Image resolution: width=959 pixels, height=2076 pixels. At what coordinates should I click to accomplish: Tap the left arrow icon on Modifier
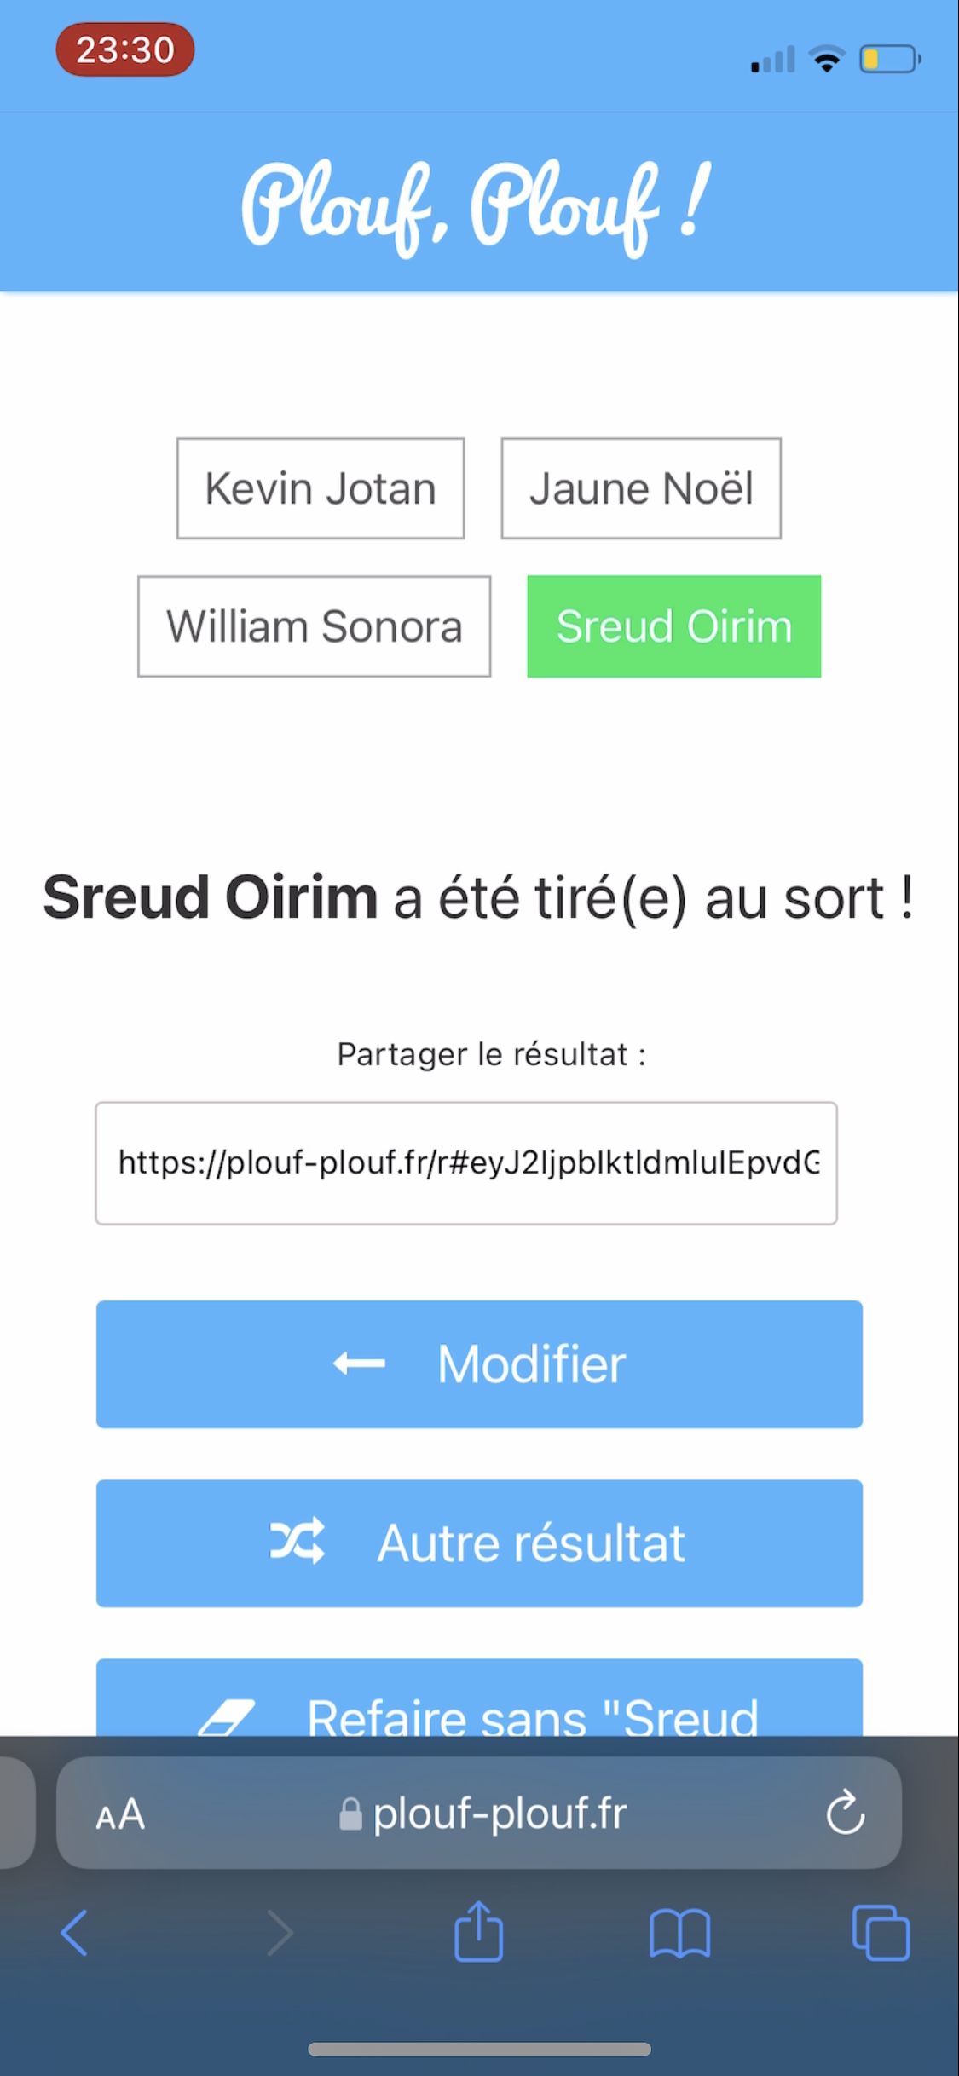point(359,1364)
